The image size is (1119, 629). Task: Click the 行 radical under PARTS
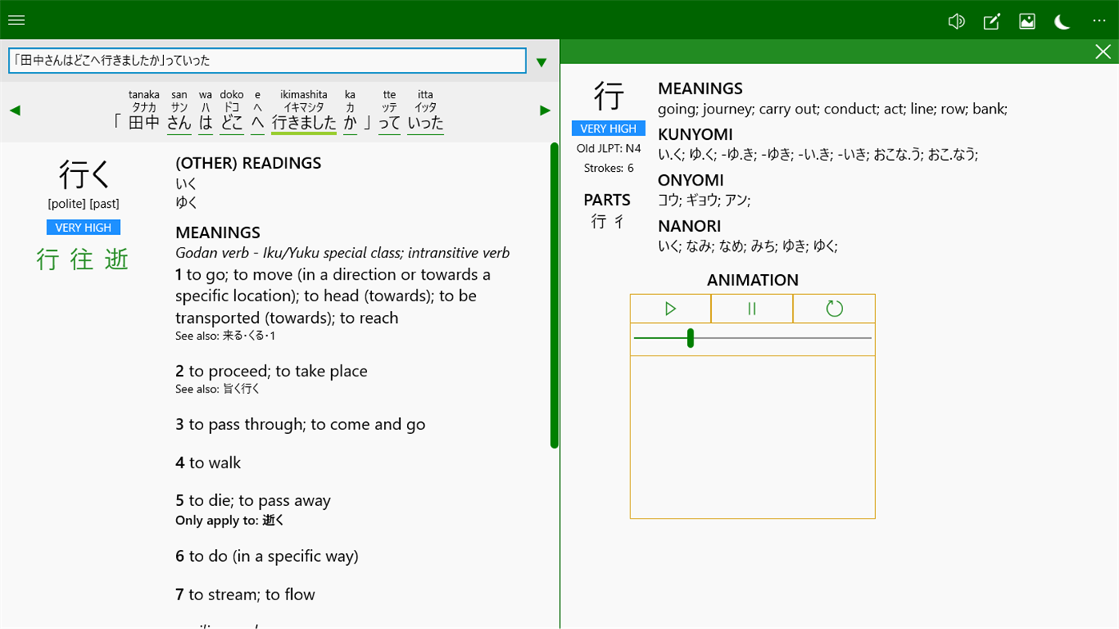tap(597, 221)
